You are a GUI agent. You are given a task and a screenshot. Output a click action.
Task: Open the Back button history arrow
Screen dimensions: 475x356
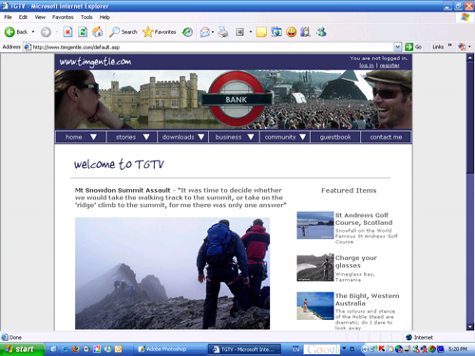33,32
